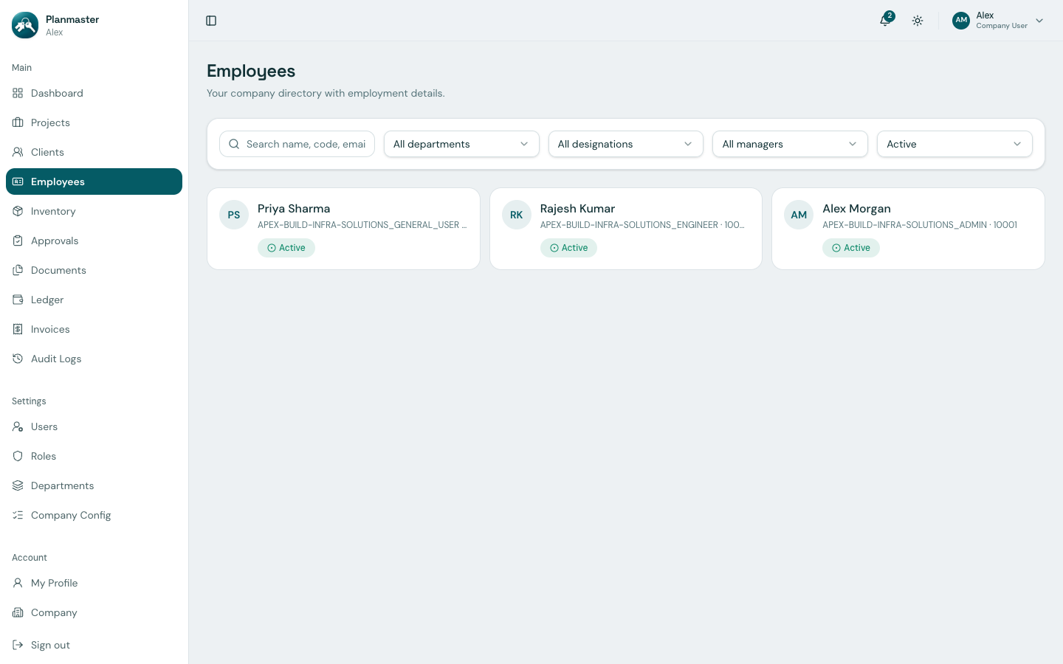Click the Dashboard grid icon
The image size is (1063, 664).
click(18, 93)
